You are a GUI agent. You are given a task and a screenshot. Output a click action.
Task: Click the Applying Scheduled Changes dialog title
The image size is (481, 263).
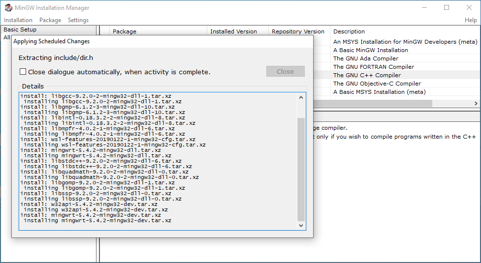coord(52,41)
